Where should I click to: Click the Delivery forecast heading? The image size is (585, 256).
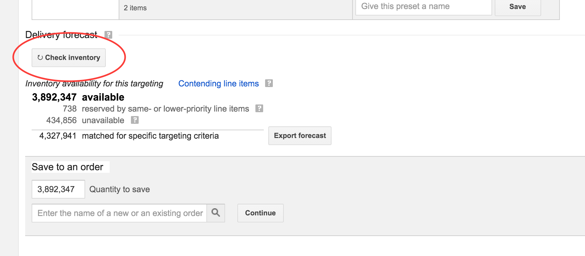(61, 35)
